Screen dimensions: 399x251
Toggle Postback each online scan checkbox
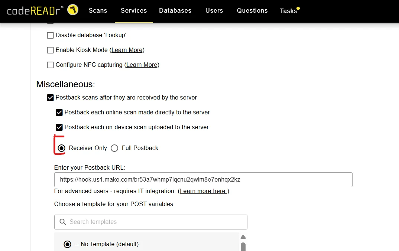coord(59,113)
